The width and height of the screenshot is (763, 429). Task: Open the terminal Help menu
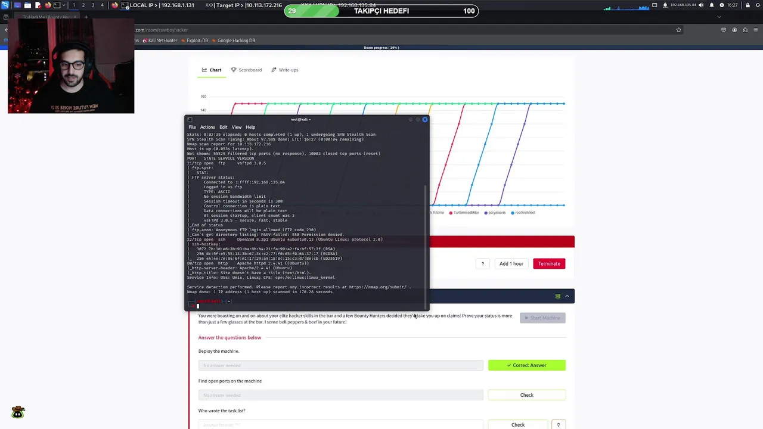pyautogui.click(x=250, y=127)
